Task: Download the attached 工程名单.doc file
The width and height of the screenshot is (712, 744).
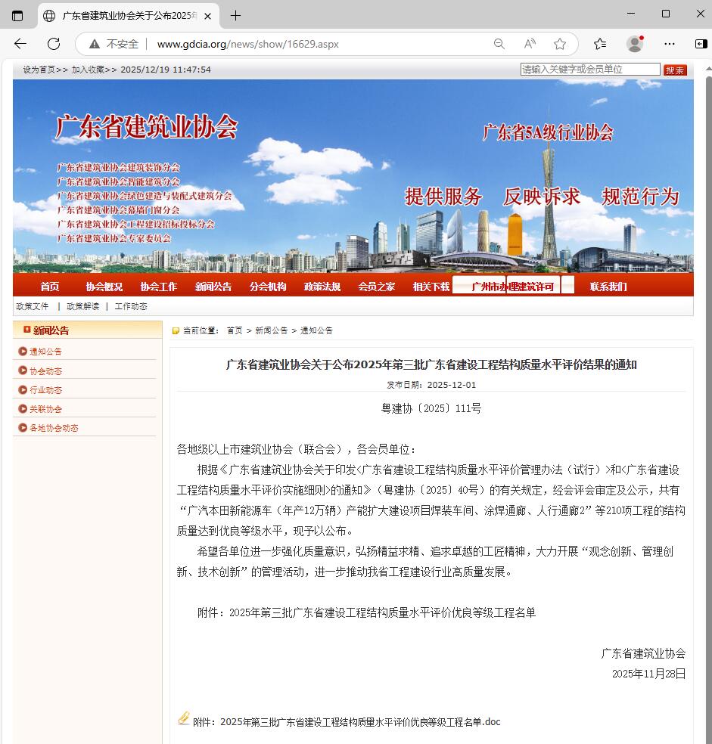Action: coord(359,721)
